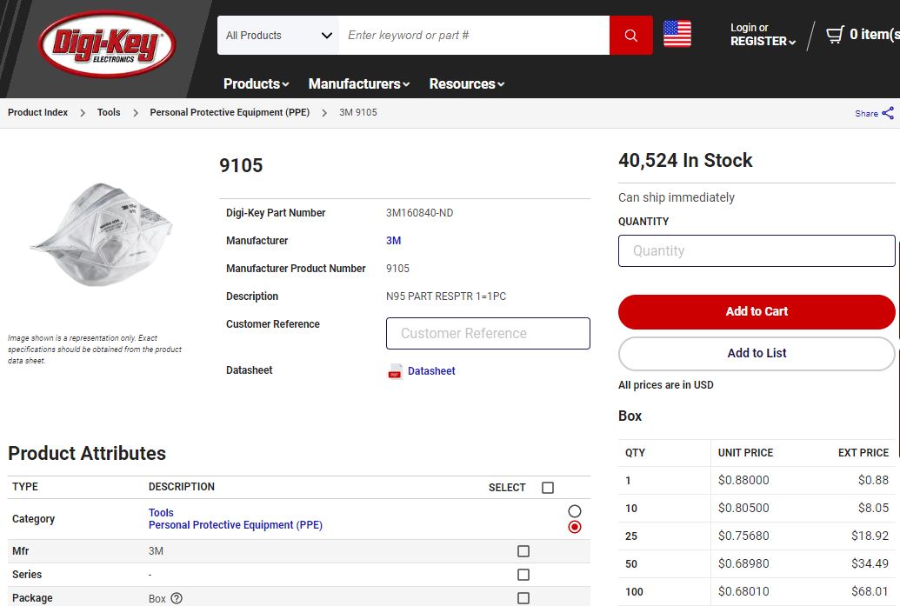Viewport: 900px width, 606px height.
Task: Click the Digi-Key Electronics logo
Action: tap(107, 43)
